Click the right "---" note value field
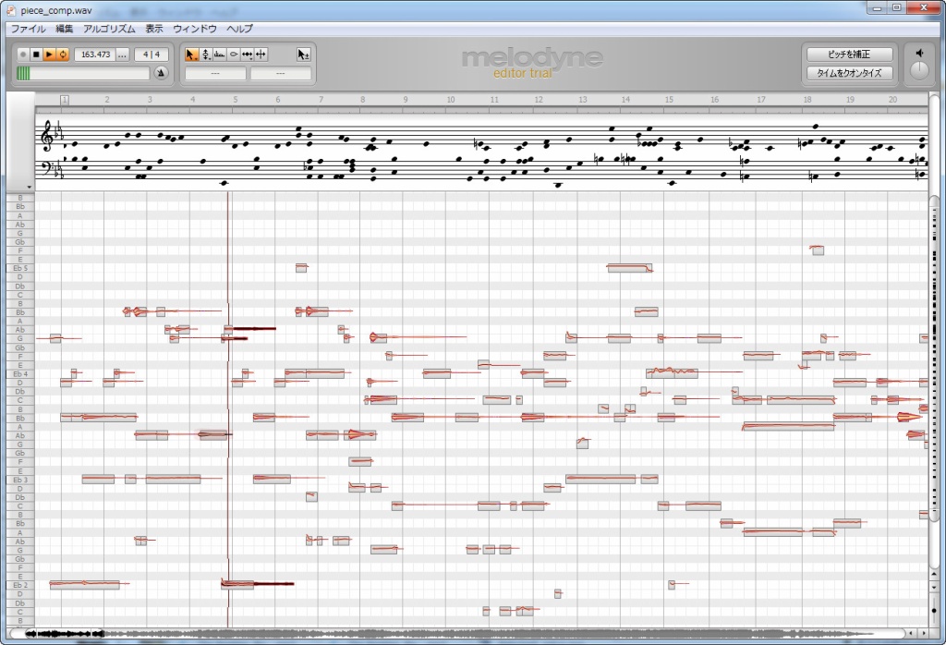This screenshot has height=645, width=946. pos(281,73)
